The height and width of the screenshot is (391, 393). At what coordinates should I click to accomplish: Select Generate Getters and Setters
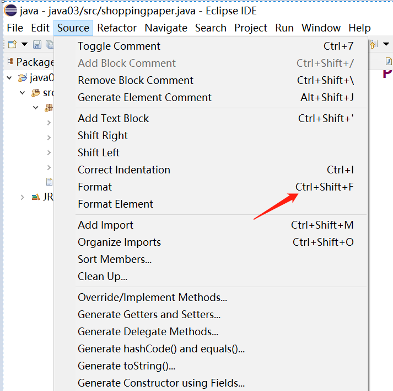tap(149, 314)
